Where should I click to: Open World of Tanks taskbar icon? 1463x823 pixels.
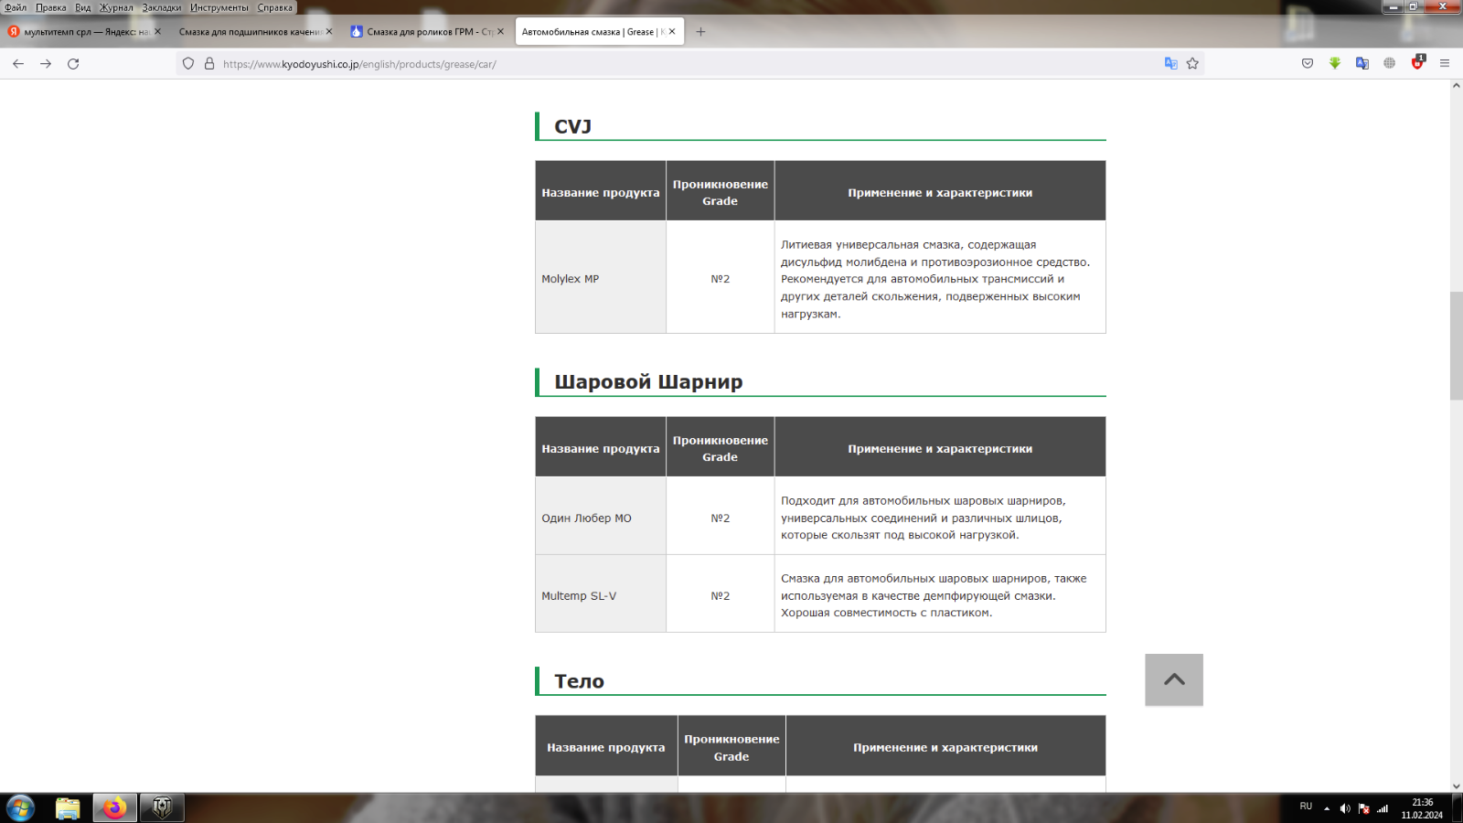coord(162,808)
